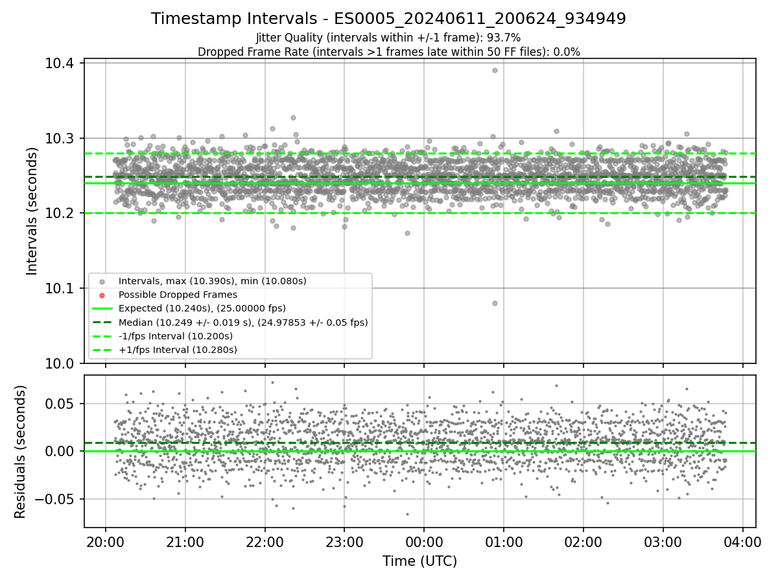The height and width of the screenshot is (584, 778).
Task: Click the legend entry '-1/fps Interval (10.200s)'
Action: 176,336
